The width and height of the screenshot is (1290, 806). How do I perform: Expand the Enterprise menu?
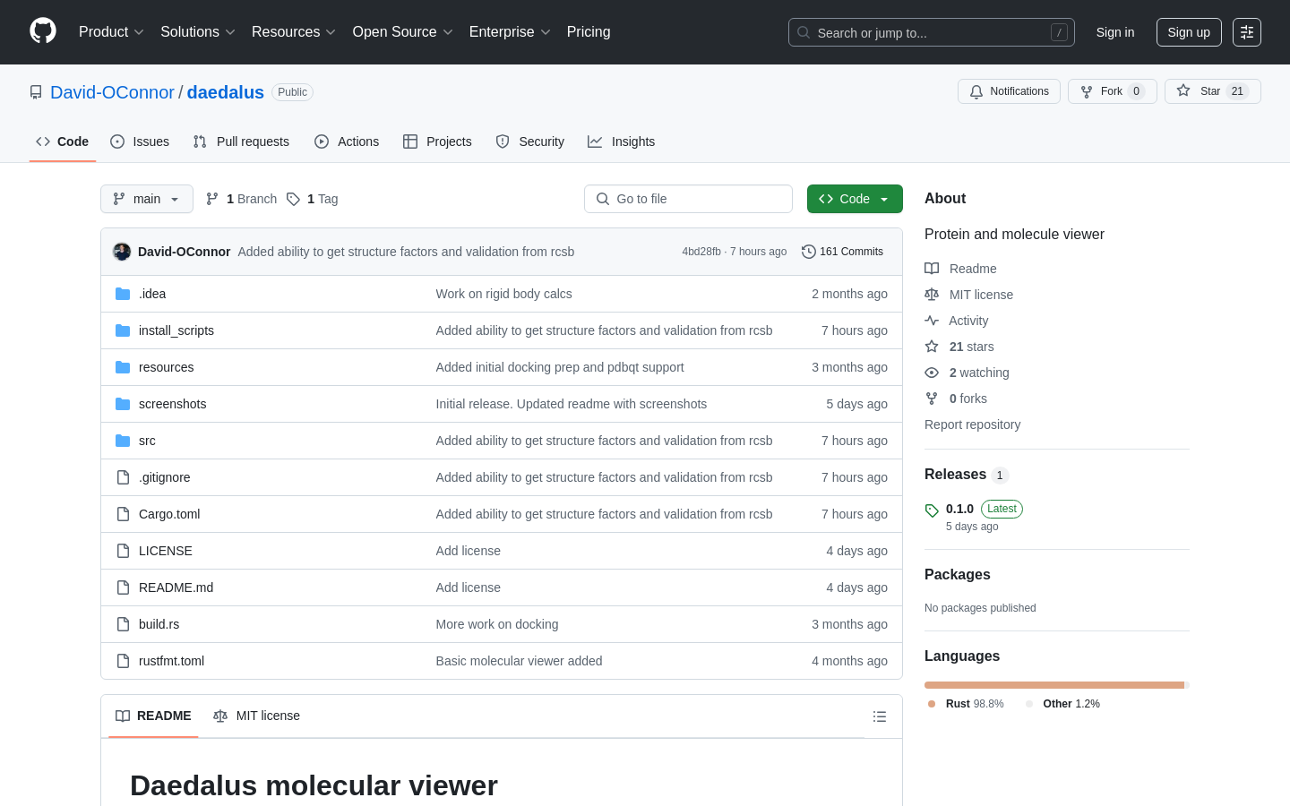pyautogui.click(x=510, y=32)
